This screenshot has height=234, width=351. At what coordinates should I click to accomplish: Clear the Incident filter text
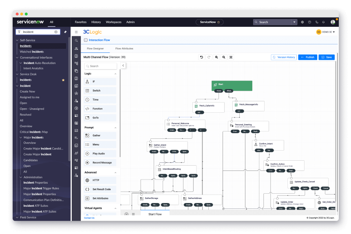point(56,32)
